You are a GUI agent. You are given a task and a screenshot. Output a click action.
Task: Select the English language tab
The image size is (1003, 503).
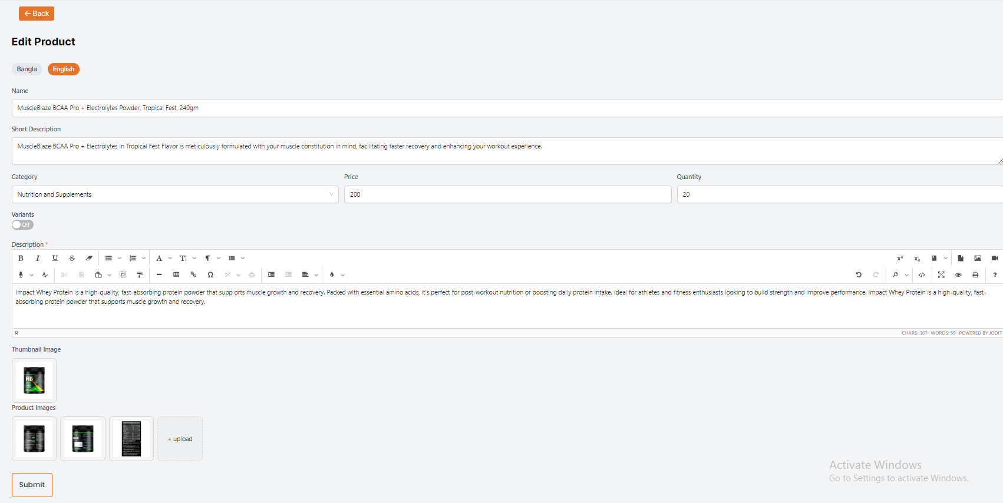pos(64,69)
